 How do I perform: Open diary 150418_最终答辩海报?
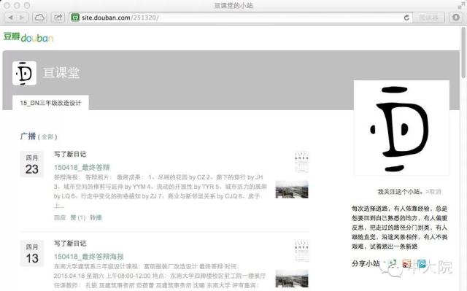pyautogui.click(x=89, y=256)
